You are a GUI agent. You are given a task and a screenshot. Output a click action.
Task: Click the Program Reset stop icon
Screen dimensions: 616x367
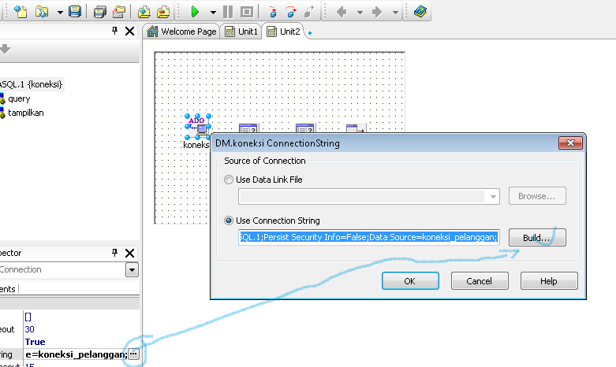coord(247,12)
